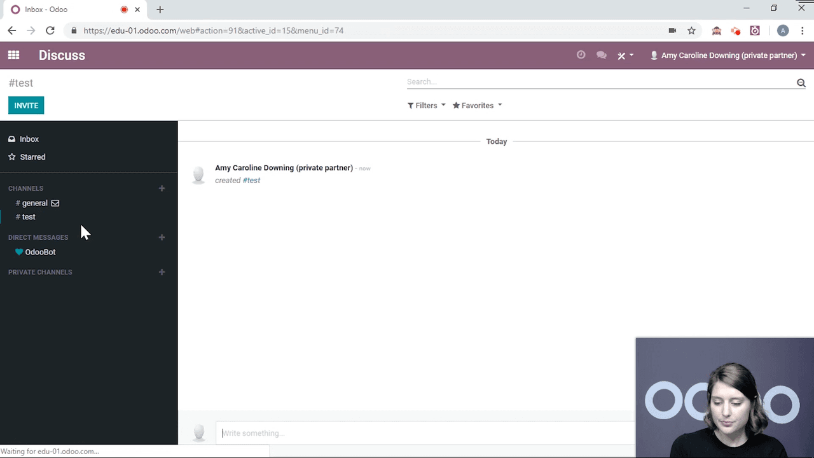Select Inbox in the sidebar
Screen dimensions: 814x458
pyautogui.click(x=29, y=139)
